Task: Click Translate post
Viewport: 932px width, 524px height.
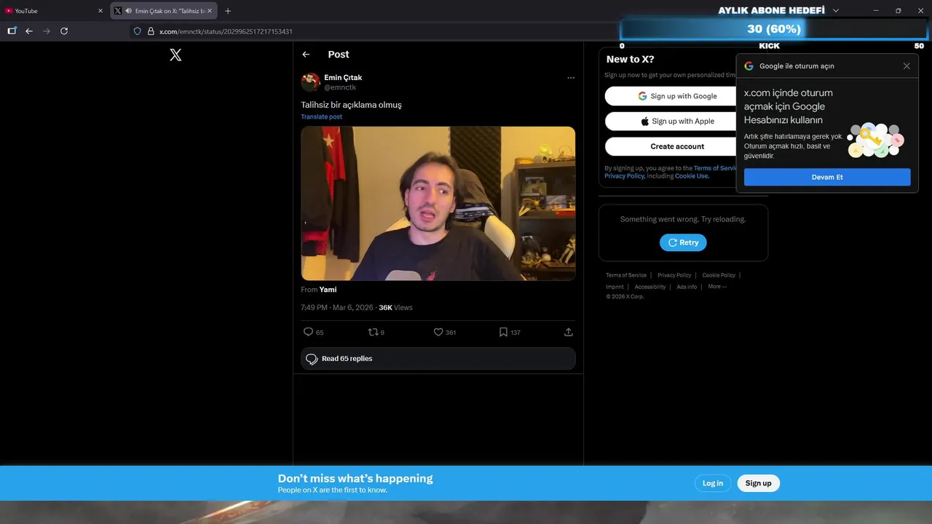Action: point(321,116)
